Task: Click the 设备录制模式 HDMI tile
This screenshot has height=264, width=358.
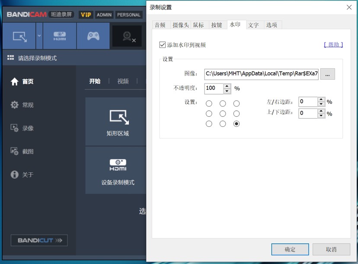Action: point(116,171)
